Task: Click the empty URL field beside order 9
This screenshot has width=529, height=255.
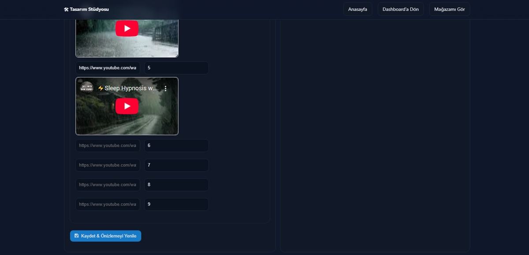Action: (108, 204)
